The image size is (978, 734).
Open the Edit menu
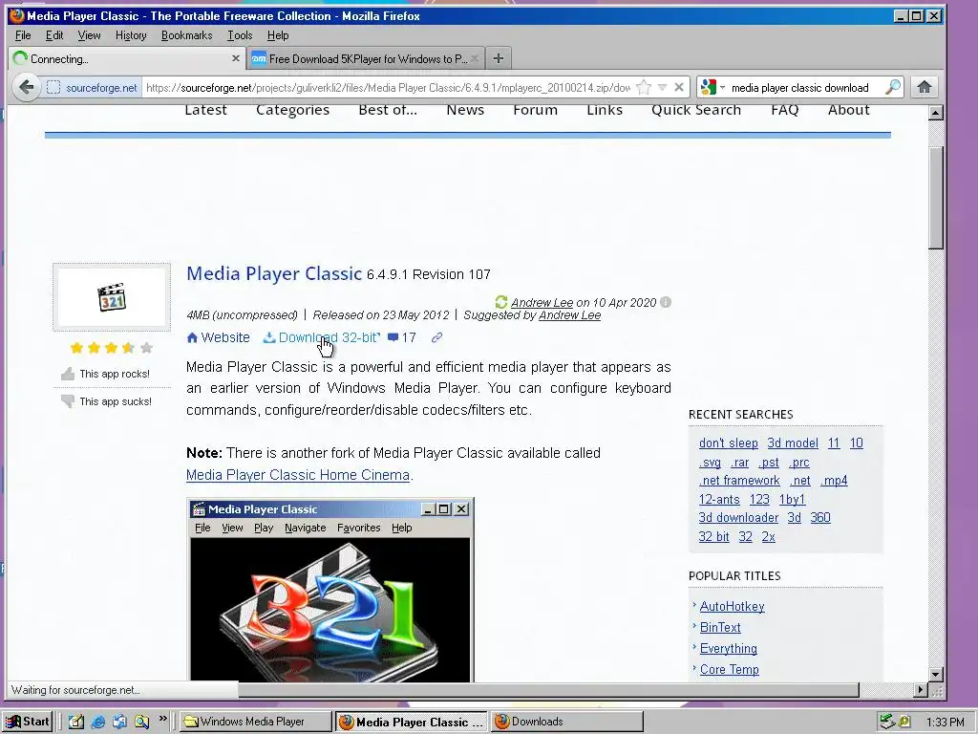click(54, 35)
